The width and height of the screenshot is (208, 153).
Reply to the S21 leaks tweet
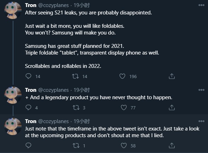pyautogui.click(x=28, y=76)
